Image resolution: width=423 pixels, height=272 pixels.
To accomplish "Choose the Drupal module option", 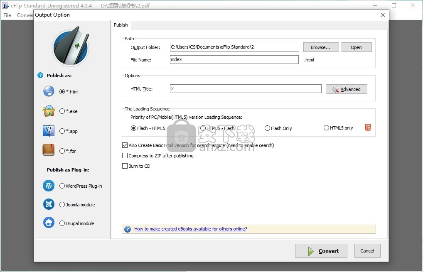I will [76, 223].
